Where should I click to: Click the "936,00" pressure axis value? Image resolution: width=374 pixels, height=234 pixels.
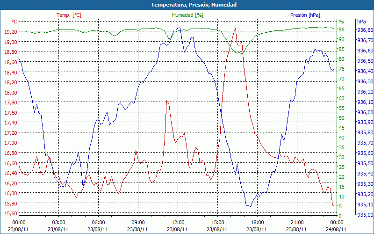tap(364, 112)
